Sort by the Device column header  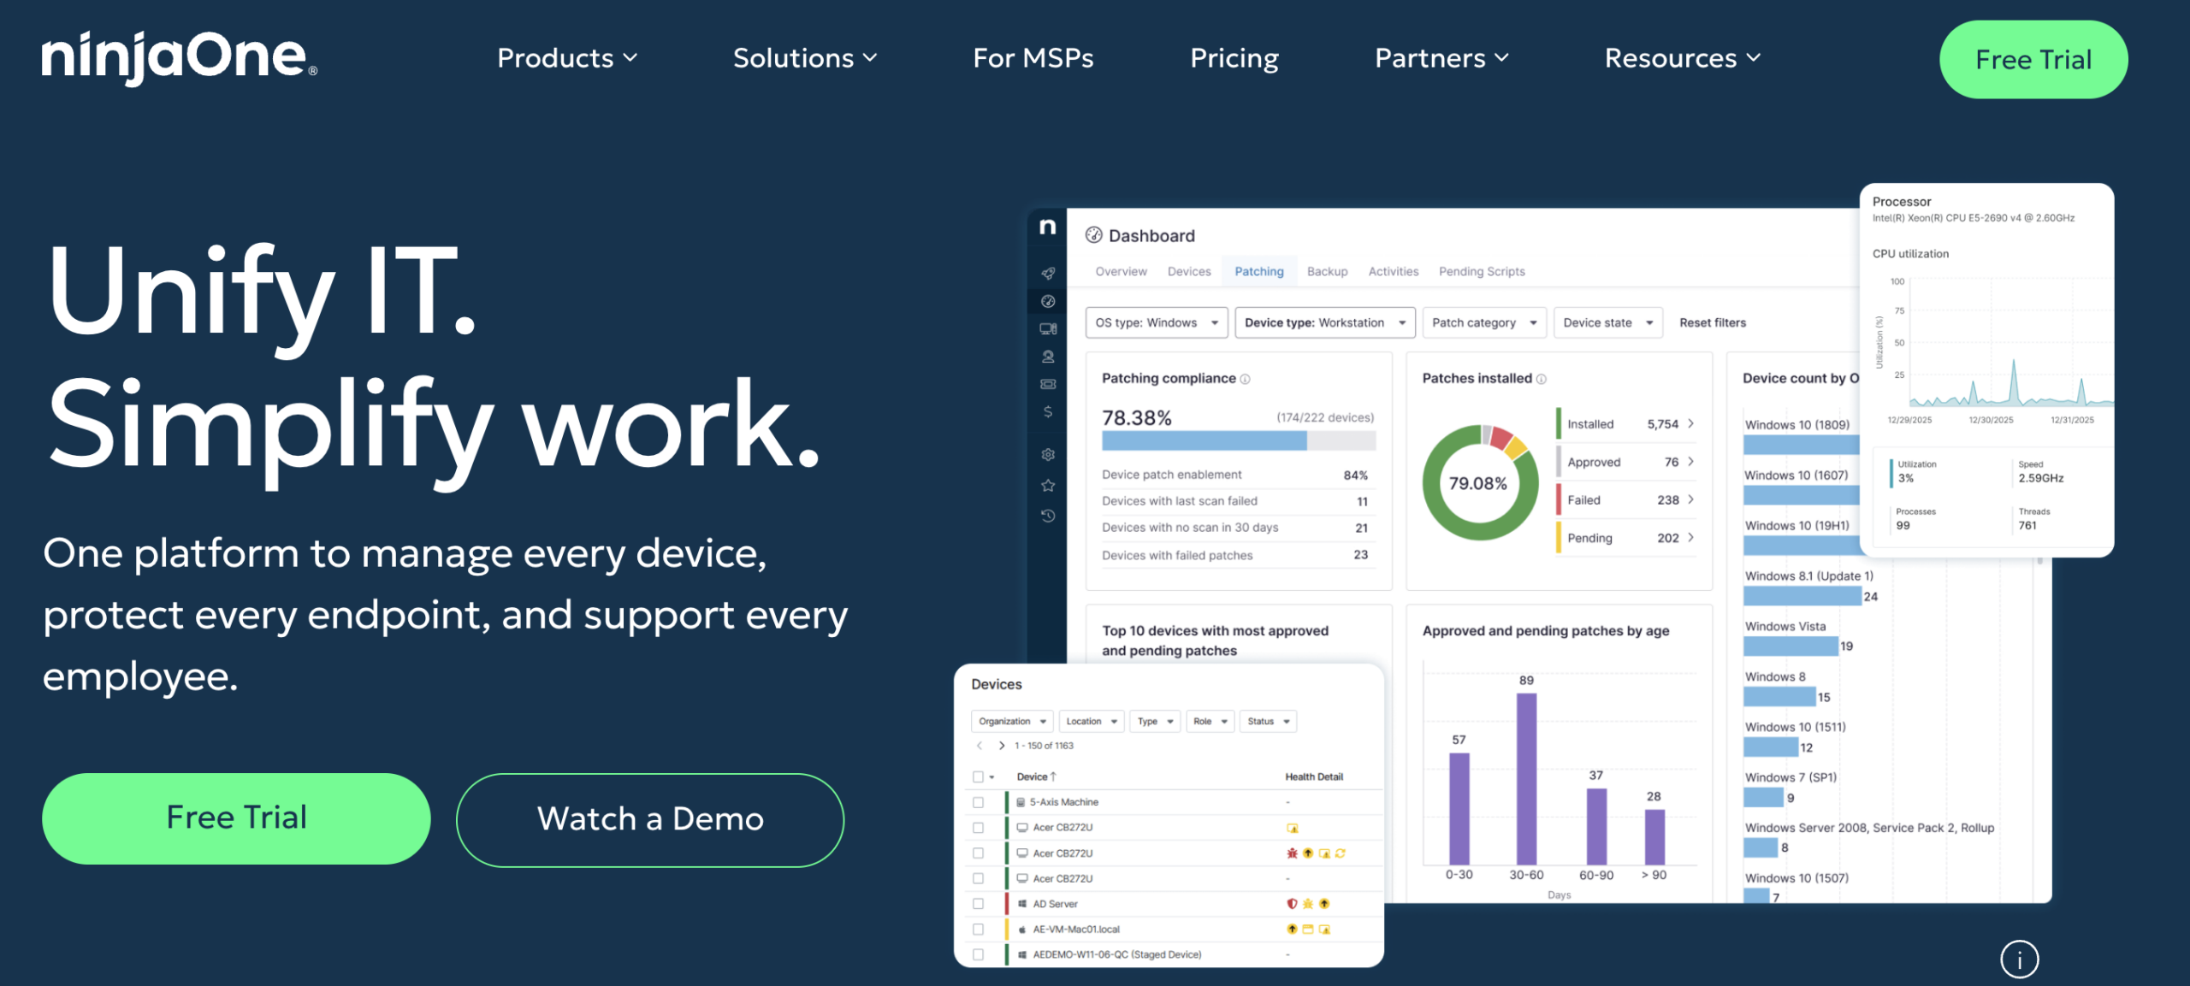coord(1036,776)
